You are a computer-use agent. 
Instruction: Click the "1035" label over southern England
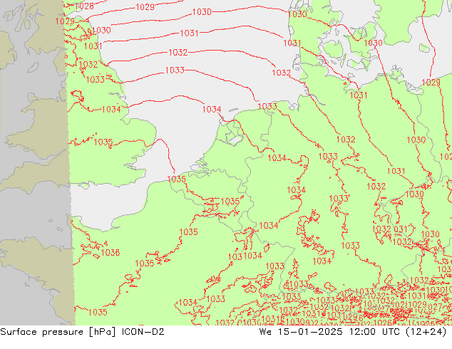tap(103, 142)
